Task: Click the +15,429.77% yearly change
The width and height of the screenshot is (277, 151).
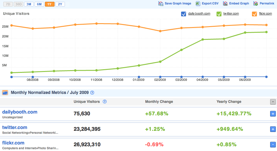Action: 234,114
